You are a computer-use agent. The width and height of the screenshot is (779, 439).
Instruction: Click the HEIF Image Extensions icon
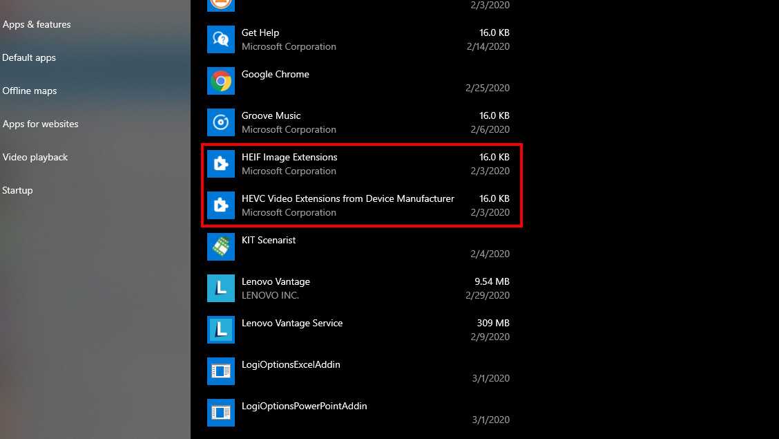[x=221, y=164]
